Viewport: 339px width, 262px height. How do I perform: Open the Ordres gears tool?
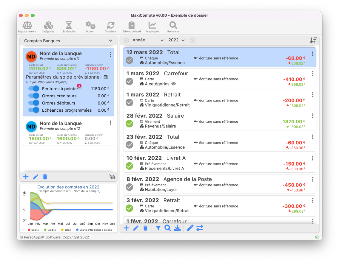point(90,27)
